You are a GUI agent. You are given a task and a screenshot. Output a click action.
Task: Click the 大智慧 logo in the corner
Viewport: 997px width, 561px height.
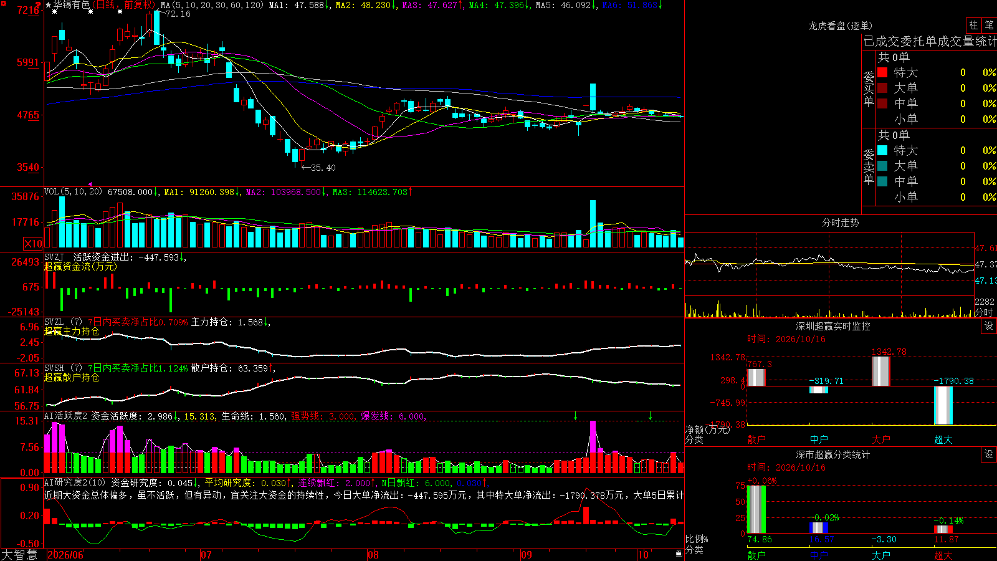click(19, 555)
